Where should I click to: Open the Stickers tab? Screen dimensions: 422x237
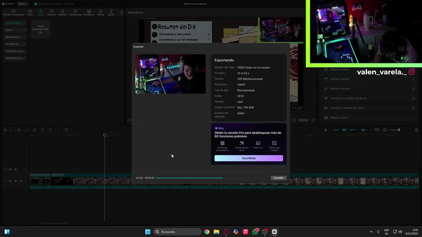(x=51, y=13)
